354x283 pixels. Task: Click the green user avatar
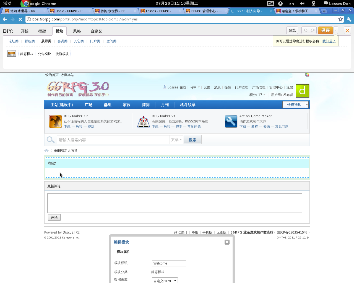coord(302,91)
